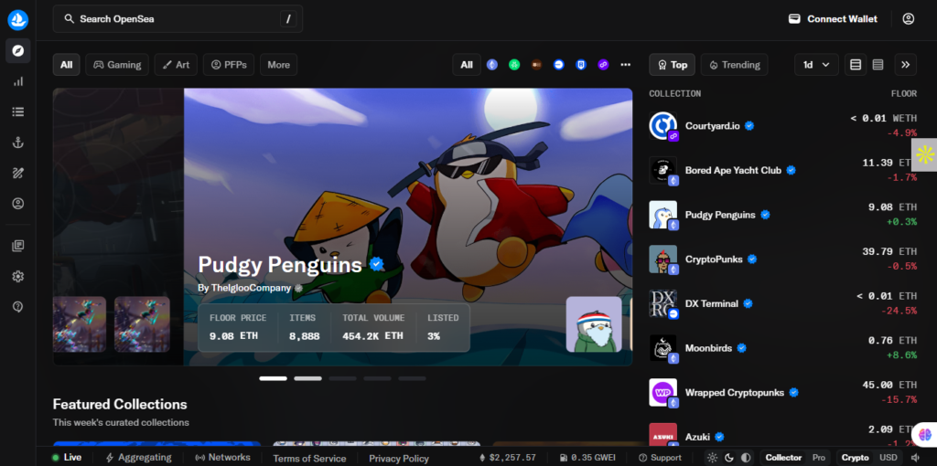
Task: Open the Studio pen-and-ruler sidebar icon
Action: [x=18, y=173]
